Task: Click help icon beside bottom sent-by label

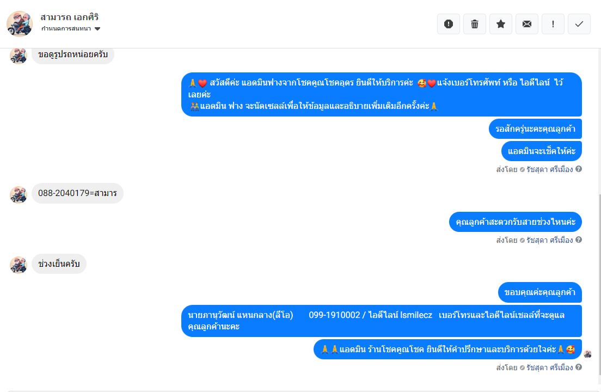Action: 579,367
